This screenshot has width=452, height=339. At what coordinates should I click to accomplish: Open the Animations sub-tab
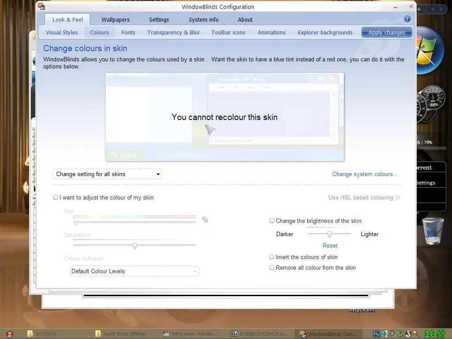click(271, 33)
